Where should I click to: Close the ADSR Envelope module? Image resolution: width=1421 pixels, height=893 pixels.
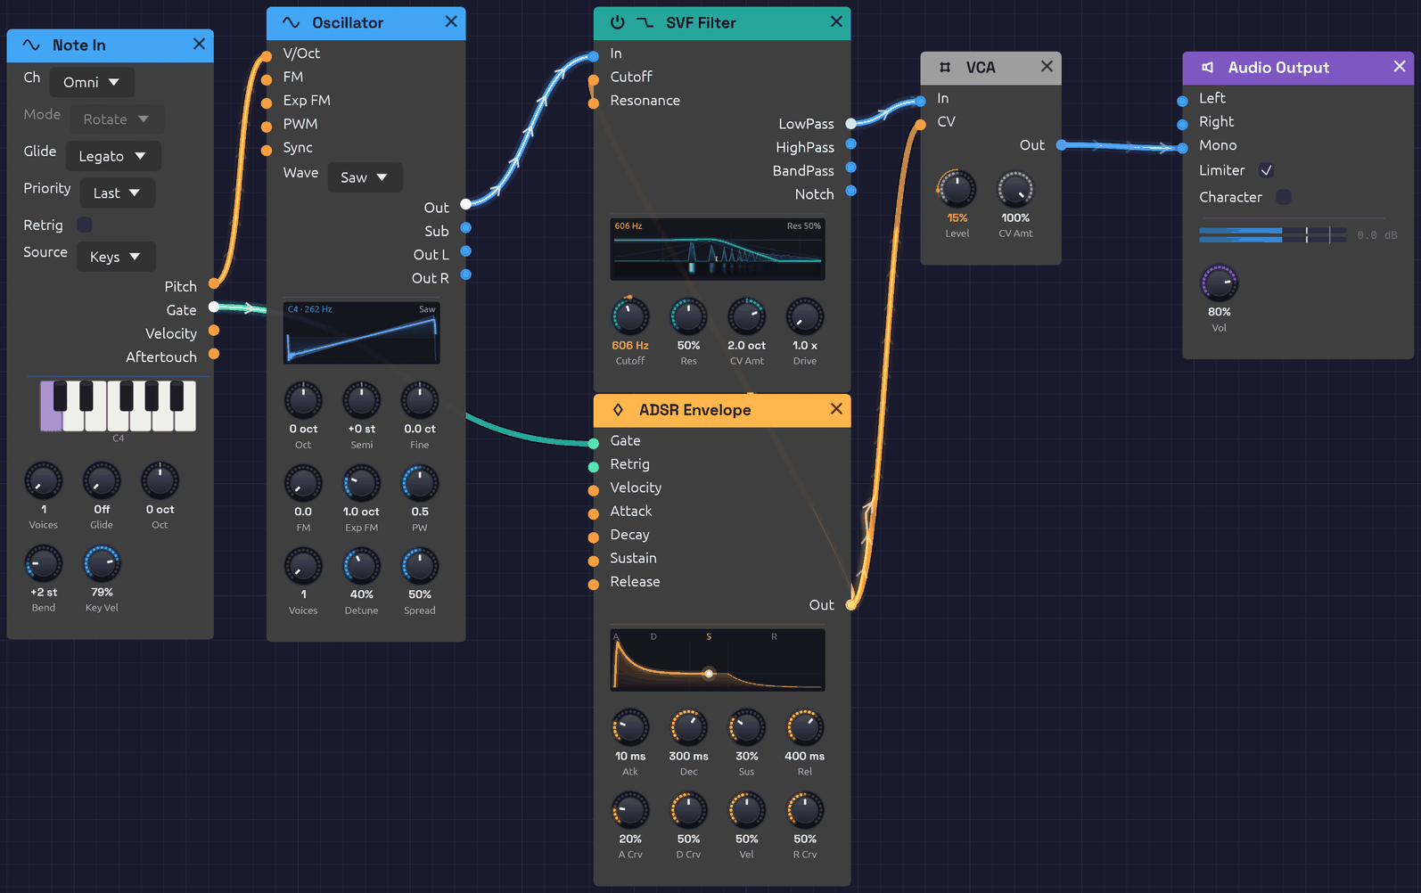click(836, 409)
